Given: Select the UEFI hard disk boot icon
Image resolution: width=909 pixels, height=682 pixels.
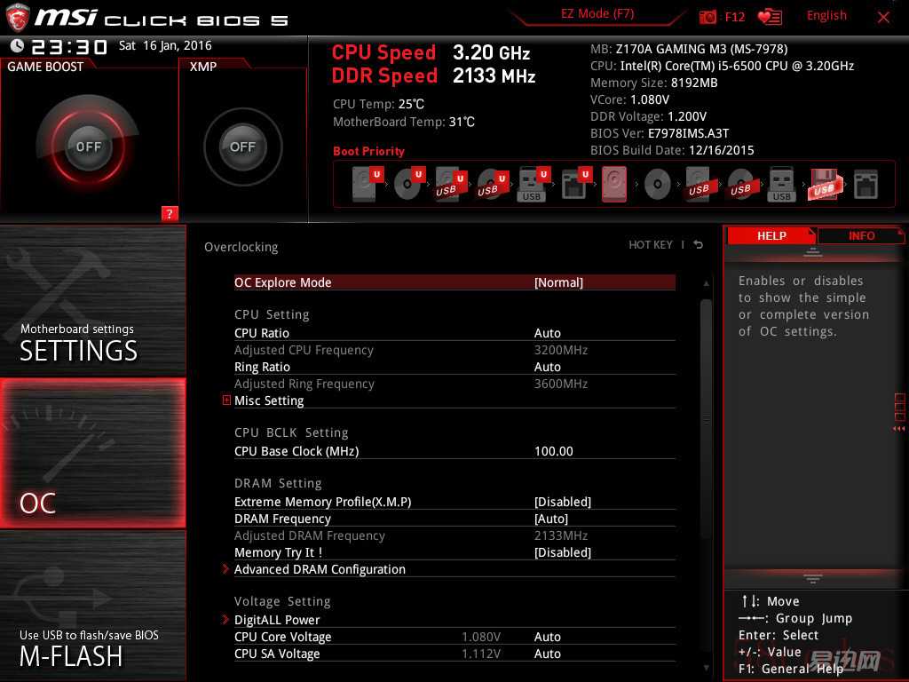Looking at the screenshot, I should tap(367, 184).
